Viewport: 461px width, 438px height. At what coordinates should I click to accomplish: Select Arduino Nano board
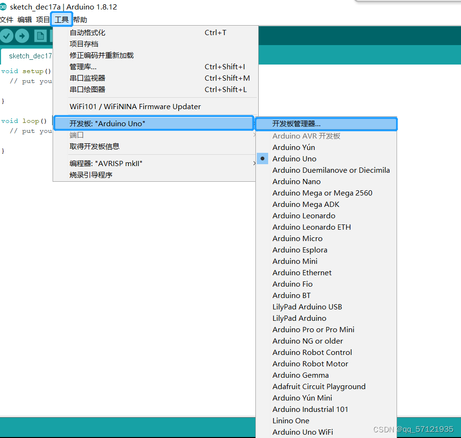click(x=326, y=181)
